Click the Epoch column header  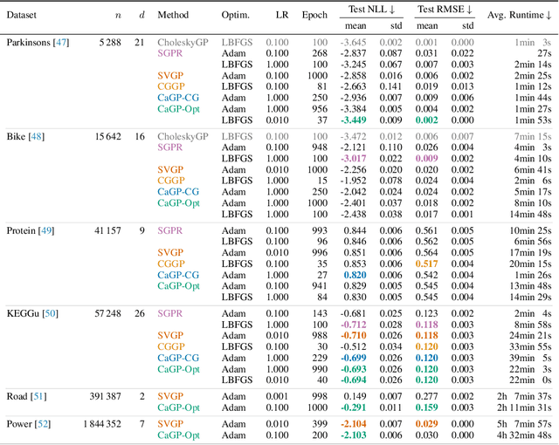pyautogui.click(x=314, y=15)
